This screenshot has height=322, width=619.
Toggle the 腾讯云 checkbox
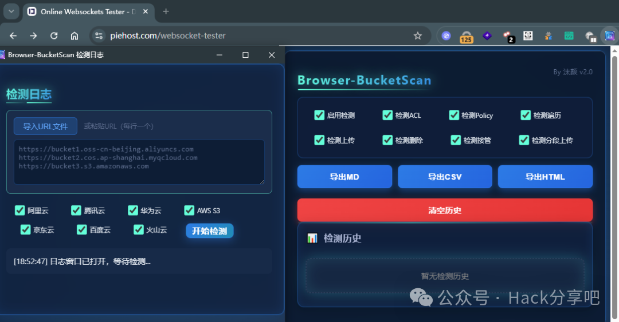[x=76, y=210]
